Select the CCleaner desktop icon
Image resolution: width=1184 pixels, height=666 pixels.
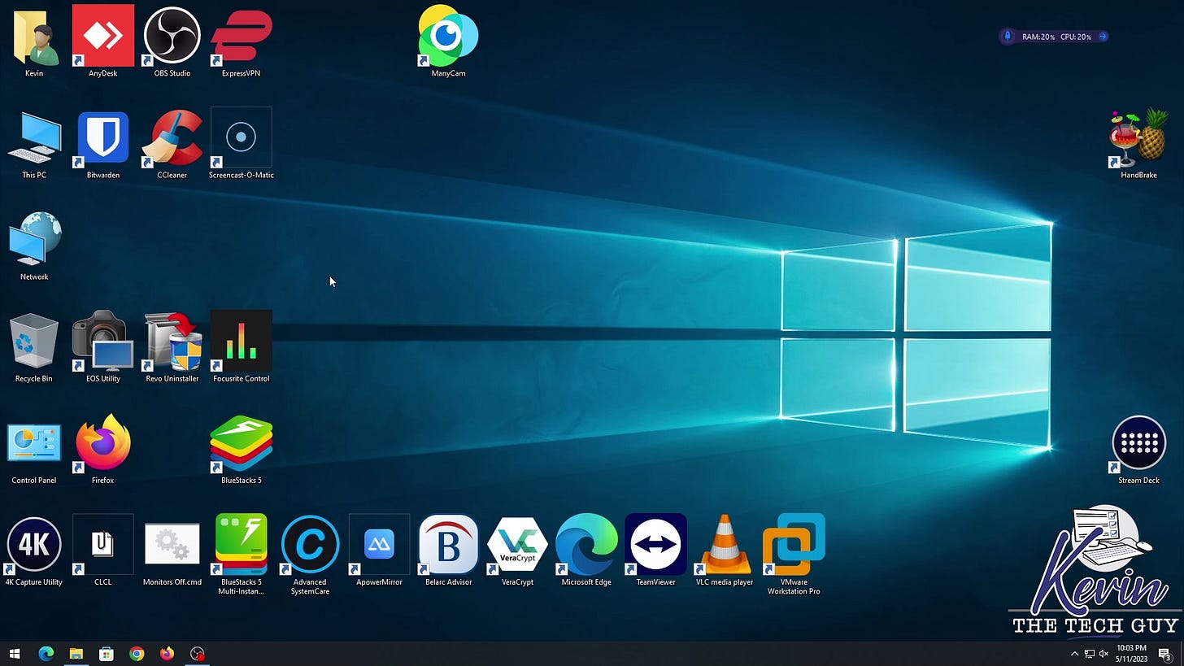[172, 145]
